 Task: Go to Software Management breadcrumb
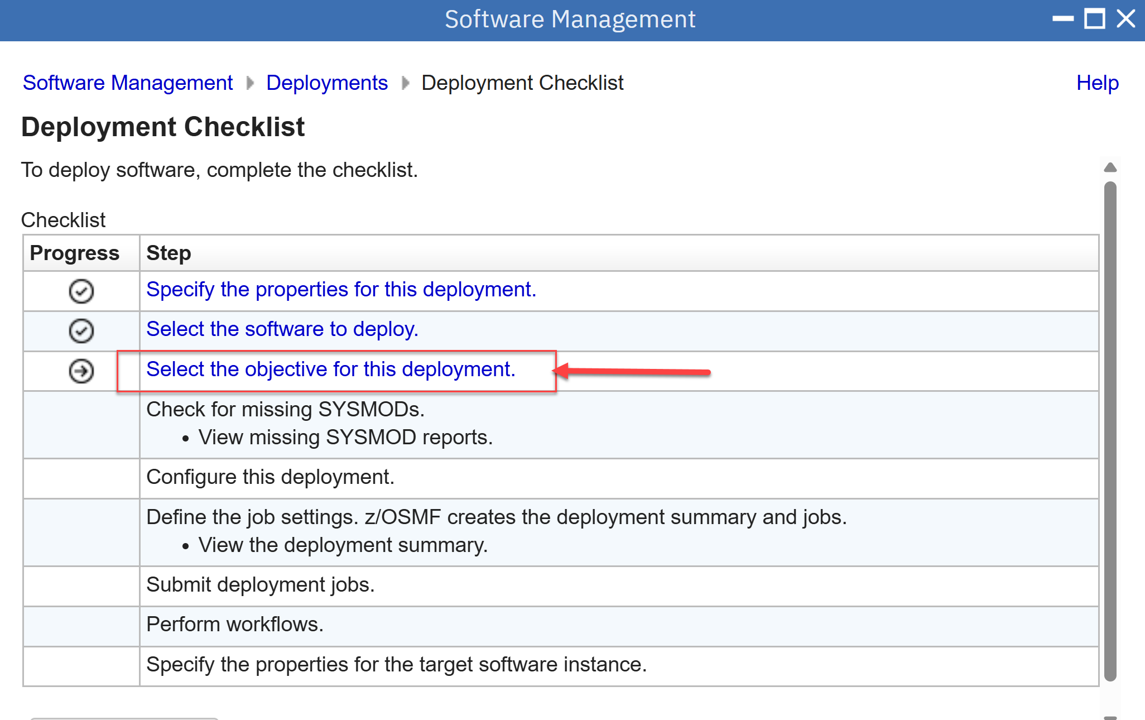point(128,83)
